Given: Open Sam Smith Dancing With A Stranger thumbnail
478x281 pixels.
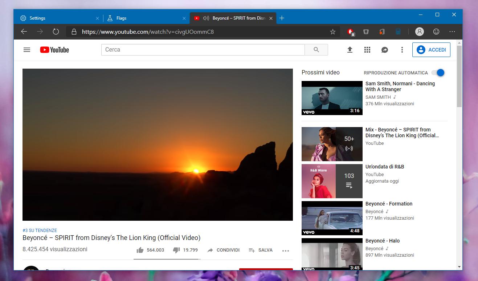Looking at the screenshot, I should (x=332, y=98).
